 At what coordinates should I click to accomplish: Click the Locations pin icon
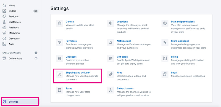pyautogui.click(x=111, y=23)
